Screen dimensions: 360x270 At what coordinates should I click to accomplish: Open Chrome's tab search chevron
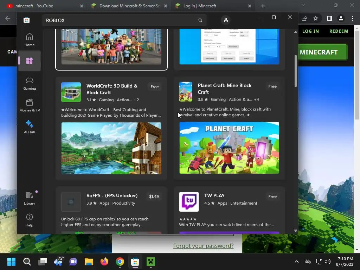coord(303,5)
